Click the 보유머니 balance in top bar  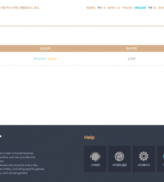click(x=114, y=8)
